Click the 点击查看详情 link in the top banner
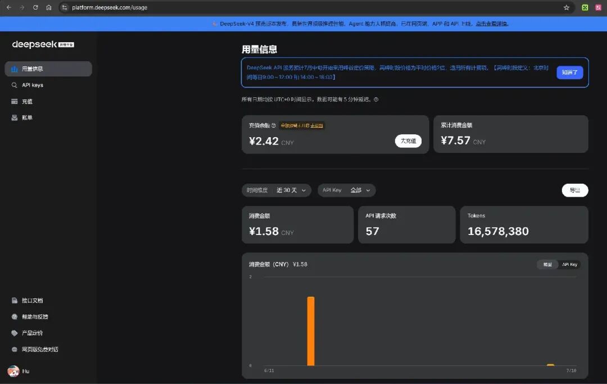 (492, 24)
